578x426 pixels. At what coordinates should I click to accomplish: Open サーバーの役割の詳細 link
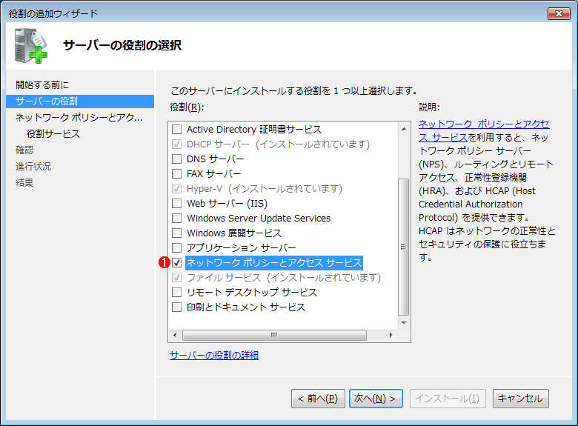pyautogui.click(x=214, y=355)
